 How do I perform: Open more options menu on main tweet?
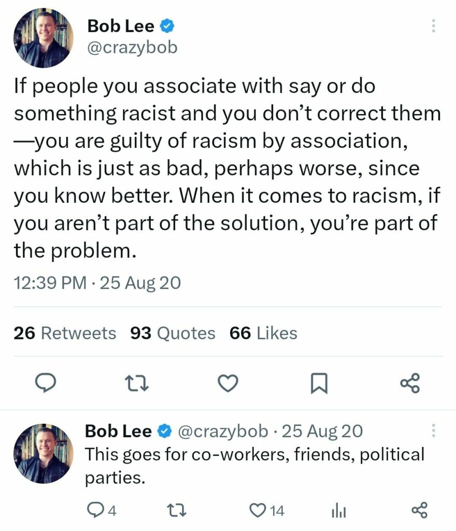click(434, 26)
